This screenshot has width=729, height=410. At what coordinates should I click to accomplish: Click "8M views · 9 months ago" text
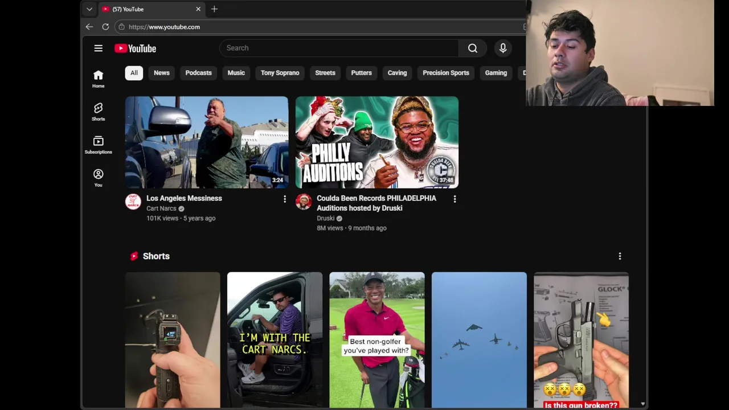pyautogui.click(x=351, y=228)
